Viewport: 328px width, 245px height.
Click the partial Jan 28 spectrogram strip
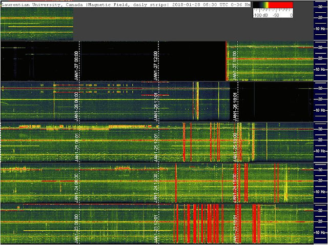point(37,24)
